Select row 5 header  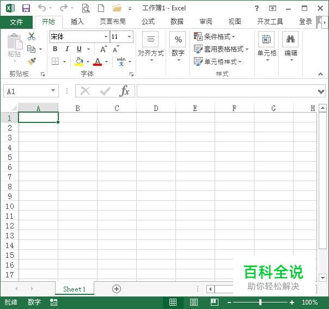pos(10,157)
